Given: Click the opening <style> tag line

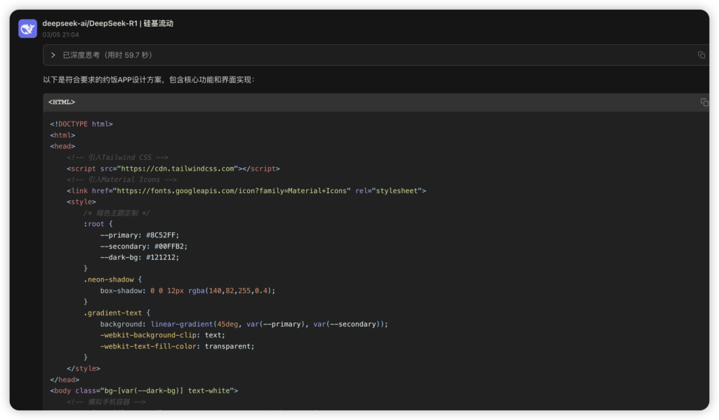Looking at the screenshot, I should 81,202.
